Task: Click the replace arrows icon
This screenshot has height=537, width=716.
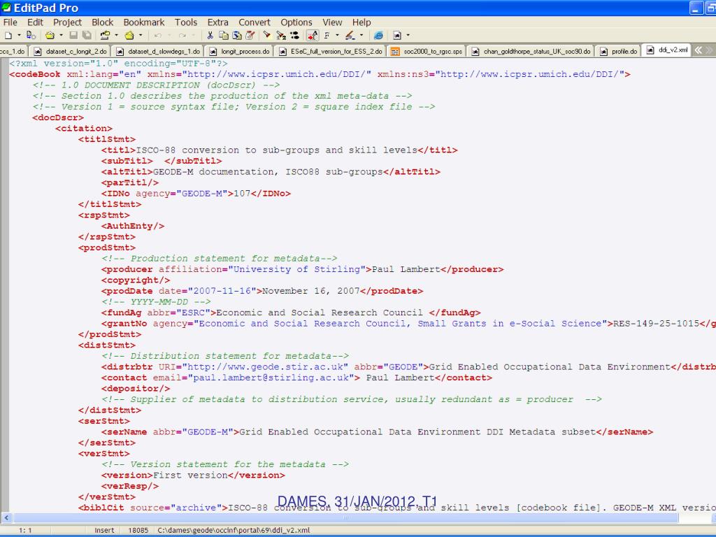Action: pos(294,35)
